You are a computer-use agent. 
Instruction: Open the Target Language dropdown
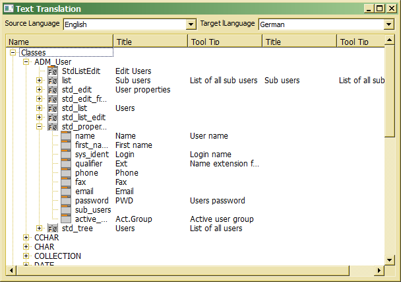[x=388, y=24]
